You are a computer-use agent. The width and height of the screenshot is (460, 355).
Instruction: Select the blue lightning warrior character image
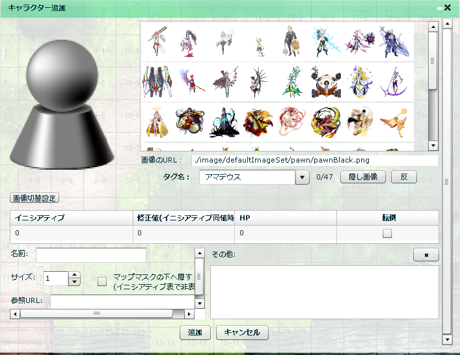tap(325, 42)
